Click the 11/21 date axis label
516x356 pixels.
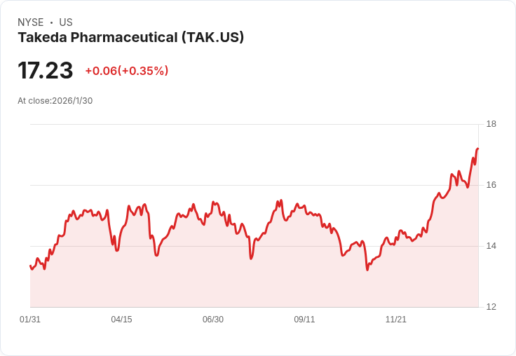click(396, 319)
